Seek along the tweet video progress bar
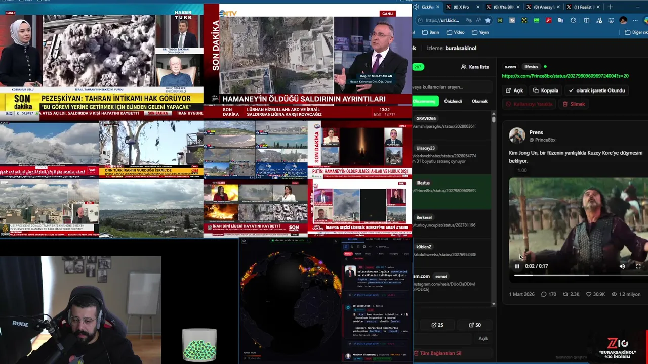This screenshot has width=648, height=364. click(581, 276)
